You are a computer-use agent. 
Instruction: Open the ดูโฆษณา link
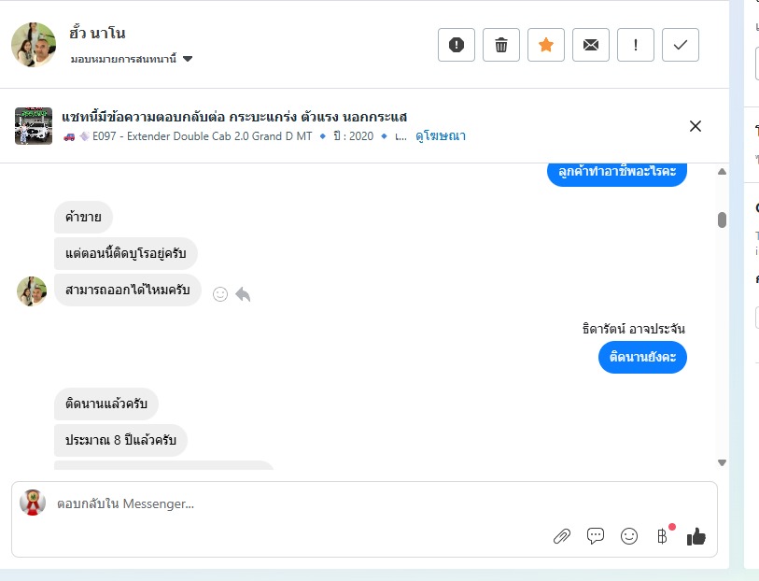click(x=441, y=136)
